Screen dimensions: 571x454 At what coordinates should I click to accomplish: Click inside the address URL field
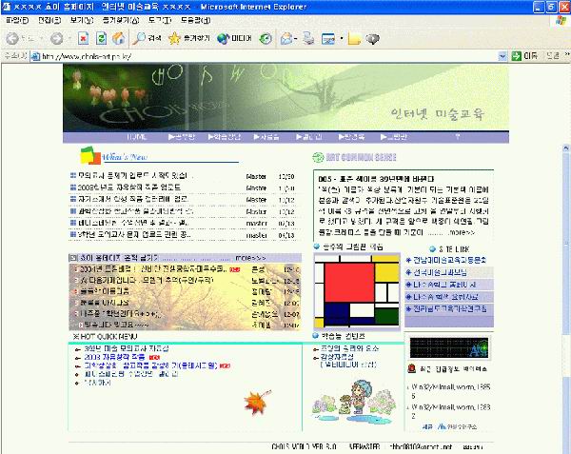point(268,56)
